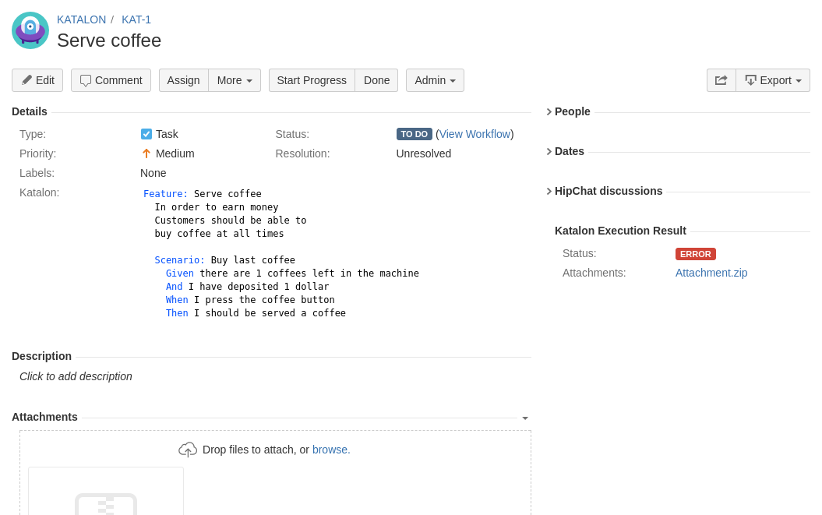Click 'Given there are 1 coffees left' line
822x515 pixels.
(x=292, y=273)
